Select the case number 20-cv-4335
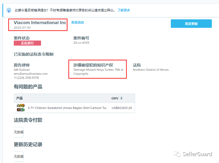 (x=81, y=42)
